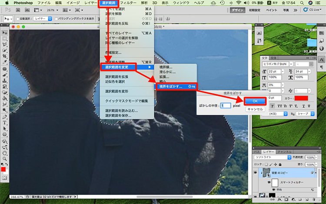Add a layer mask in Layers panel
Image resolution: width=326 pixels, height=204 pixels.
click(286, 199)
